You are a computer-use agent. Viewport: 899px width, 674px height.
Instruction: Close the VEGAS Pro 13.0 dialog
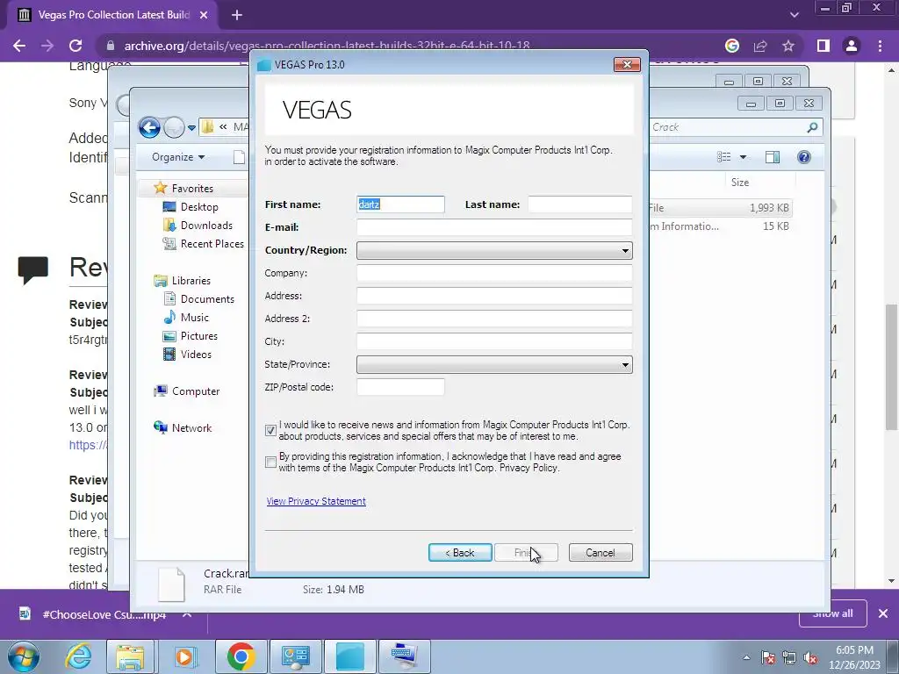pos(627,64)
